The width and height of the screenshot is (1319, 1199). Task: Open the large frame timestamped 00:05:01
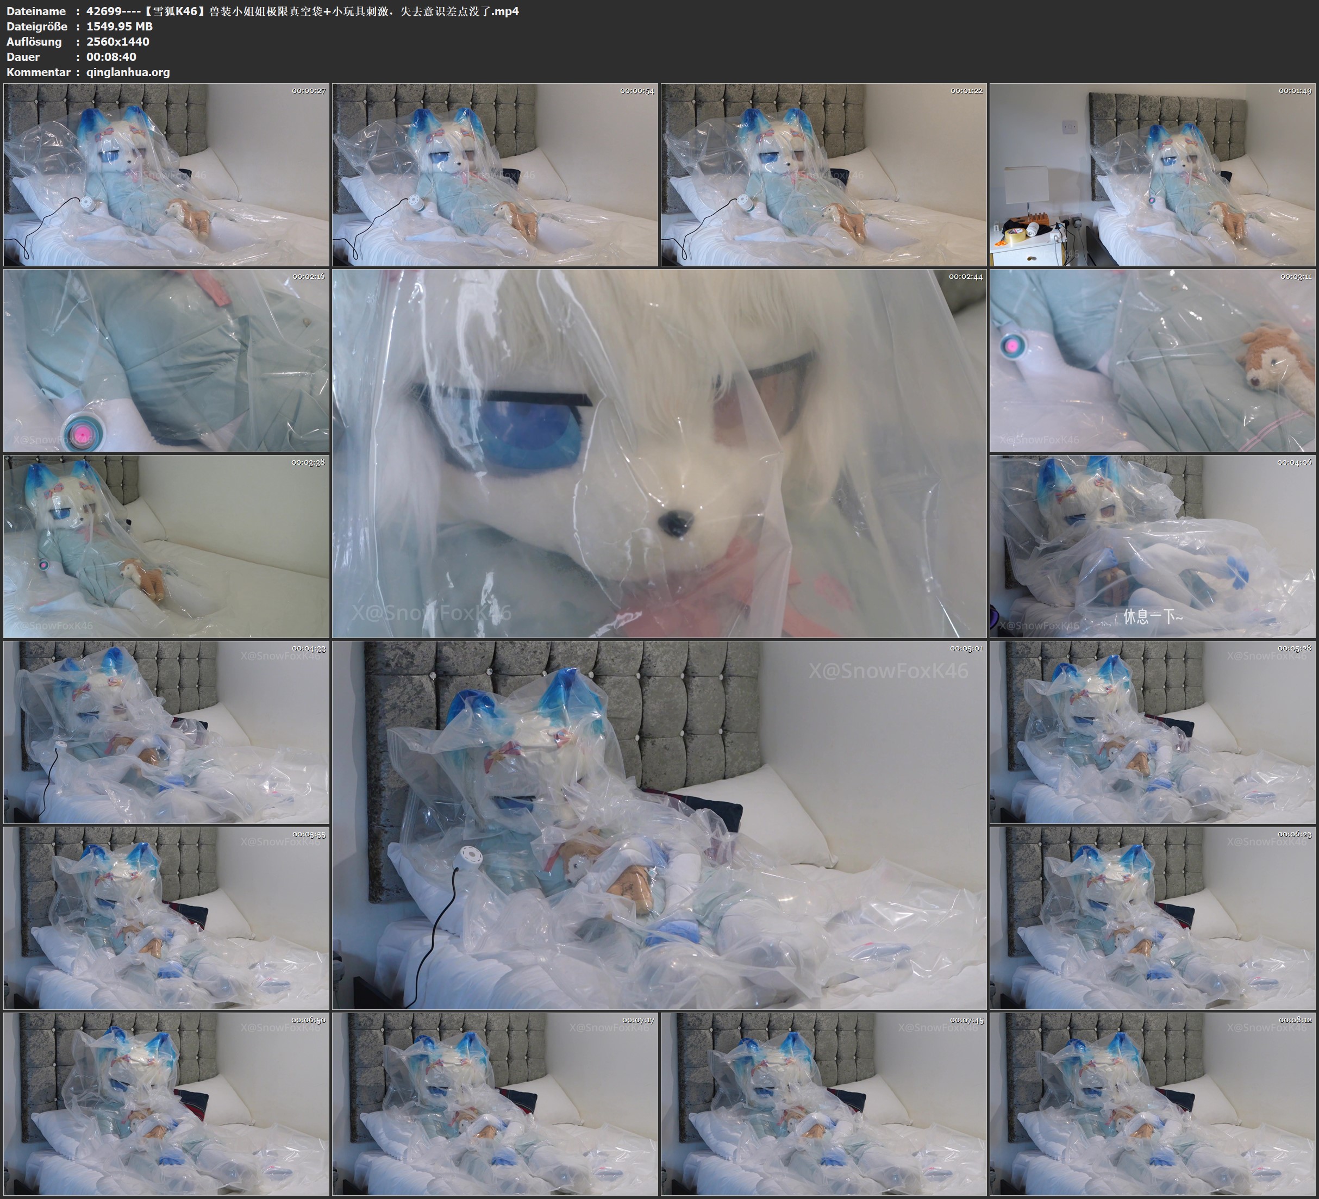point(659,825)
